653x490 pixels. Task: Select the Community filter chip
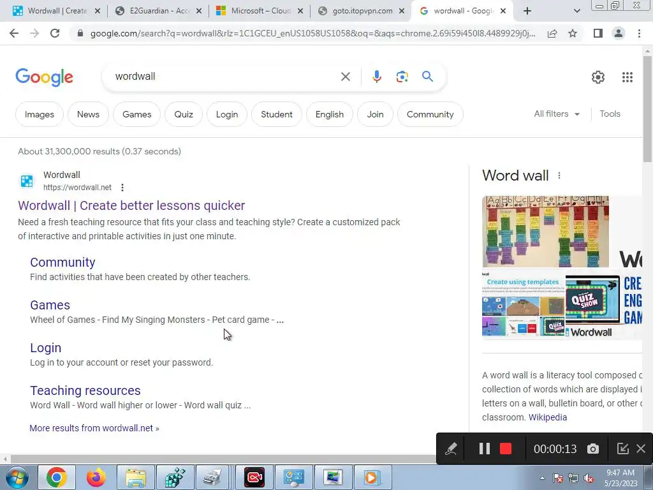coord(430,114)
